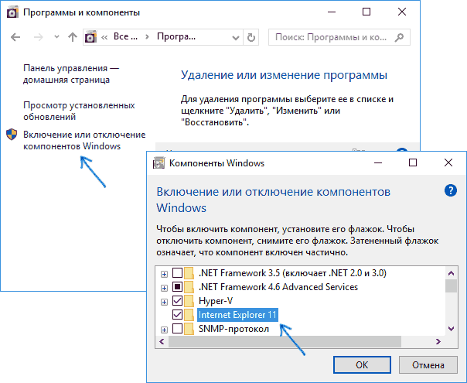Enable the .NET Framework 3.5 checkbox
This screenshot has height=383, width=467.
(178, 272)
